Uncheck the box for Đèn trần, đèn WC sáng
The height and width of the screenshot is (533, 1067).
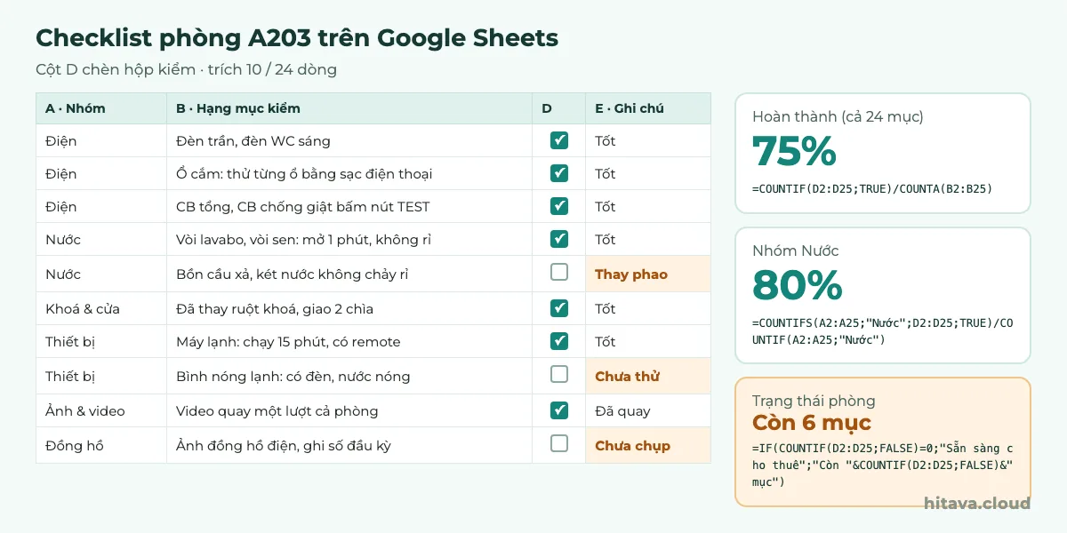[559, 140]
